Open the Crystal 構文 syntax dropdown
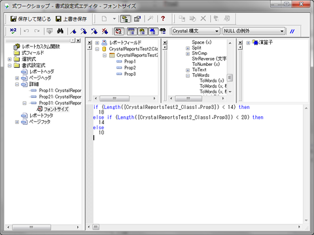 tap(217, 31)
